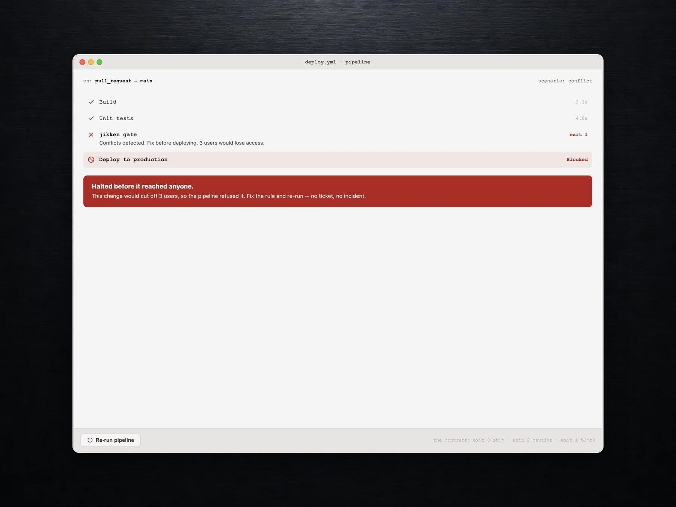Viewport: 676px width, 507px height.
Task: Select the Build step label
Action: click(x=108, y=102)
